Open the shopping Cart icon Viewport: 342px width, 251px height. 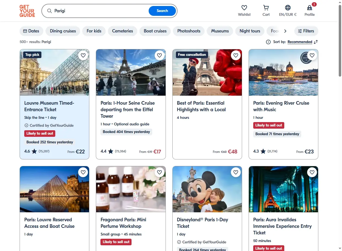[x=266, y=8]
